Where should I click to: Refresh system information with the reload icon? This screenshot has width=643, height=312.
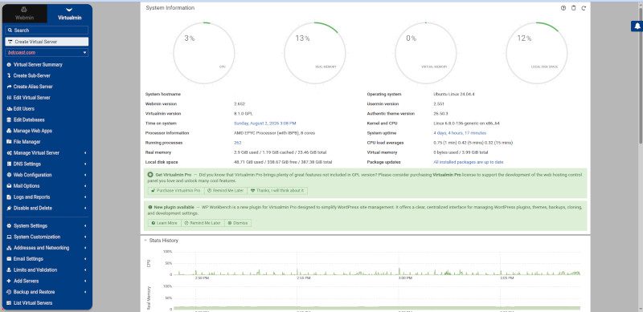[584, 8]
